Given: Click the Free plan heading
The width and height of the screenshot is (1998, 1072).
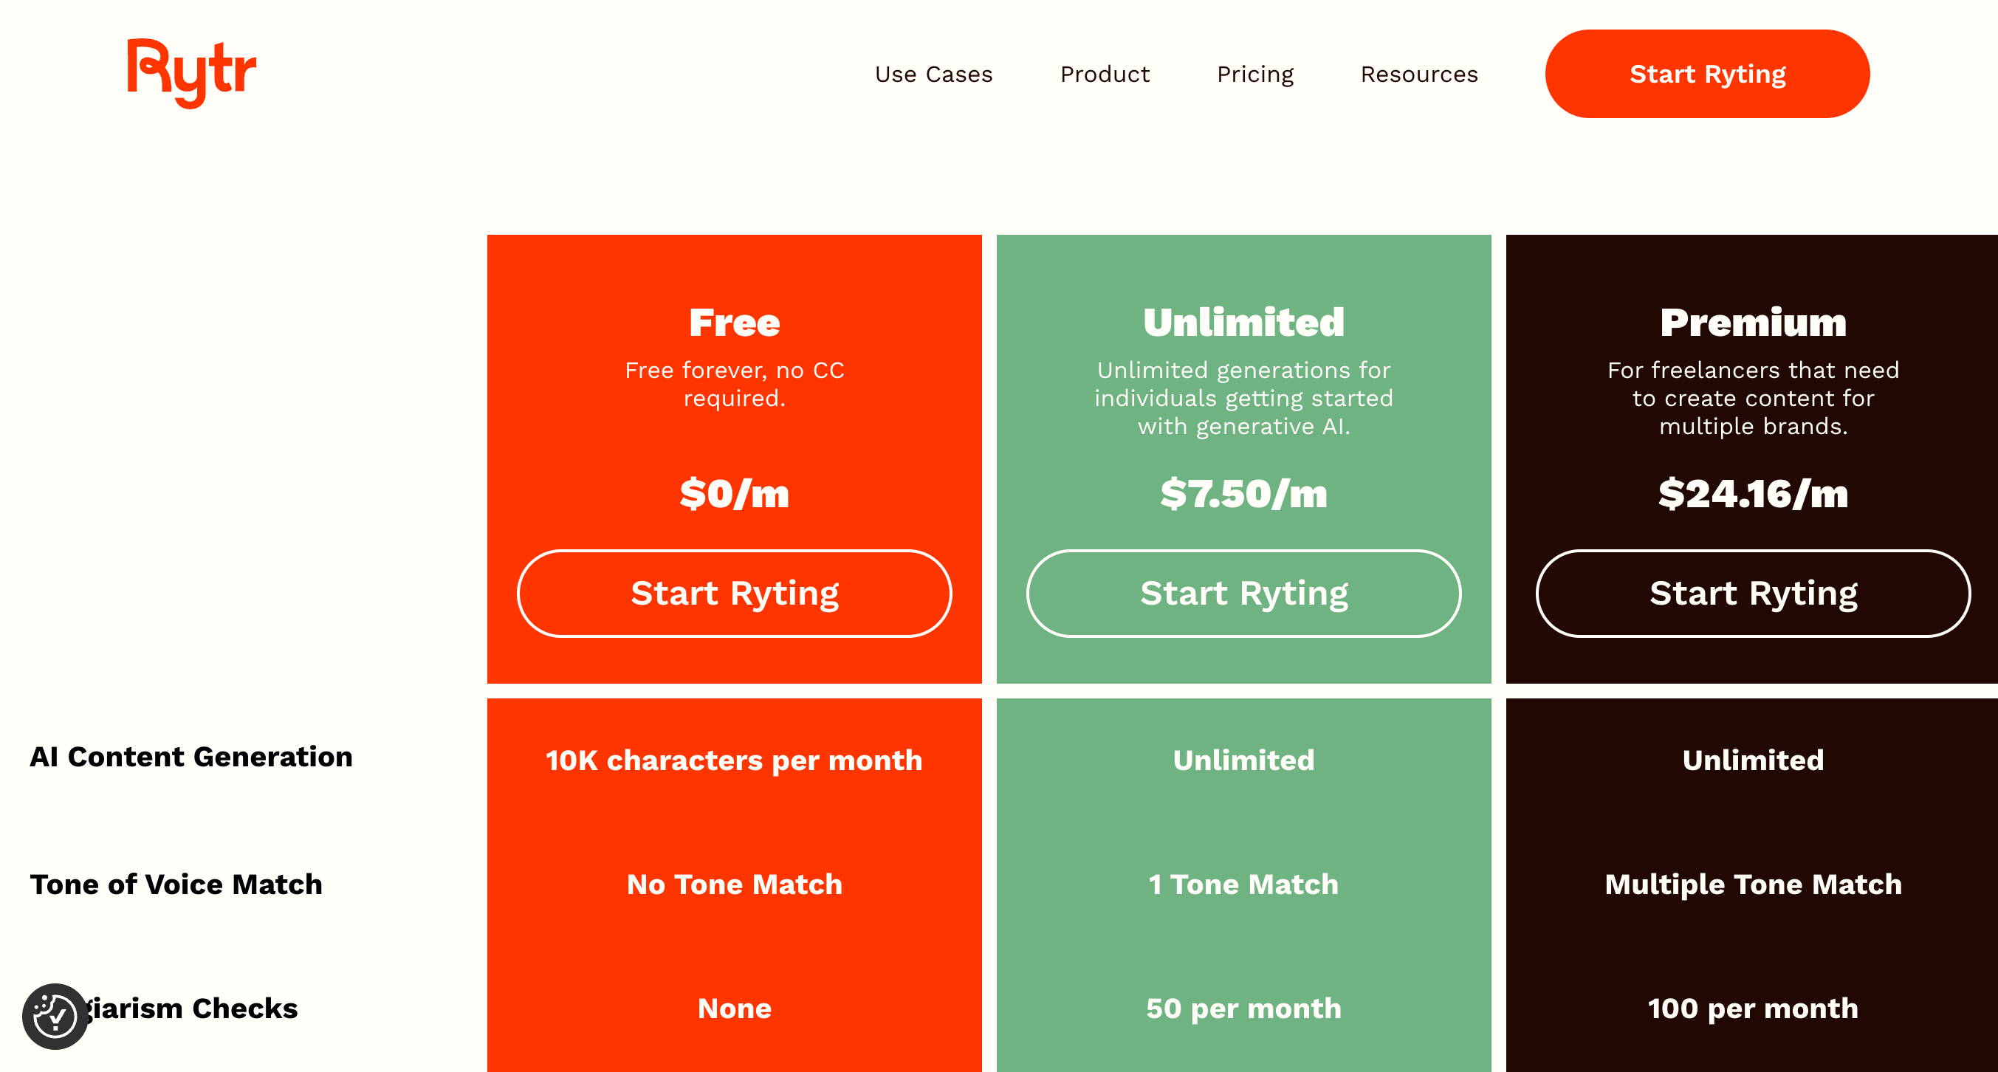Looking at the screenshot, I should (x=734, y=323).
